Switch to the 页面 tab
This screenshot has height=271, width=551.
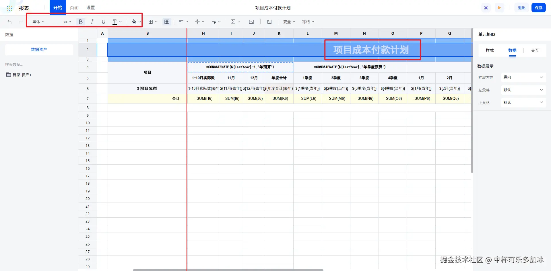(74, 8)
